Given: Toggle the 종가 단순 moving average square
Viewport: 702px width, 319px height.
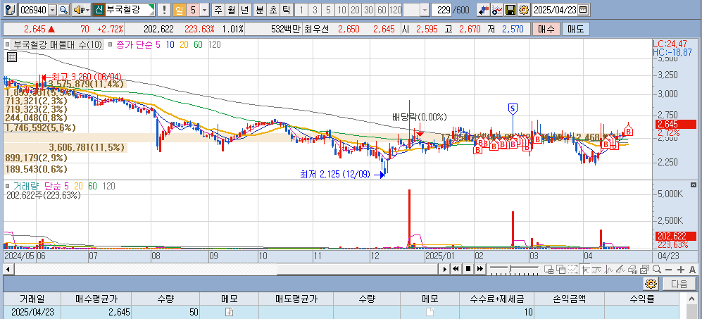Looking at the screenshot, I should (111, 44).
